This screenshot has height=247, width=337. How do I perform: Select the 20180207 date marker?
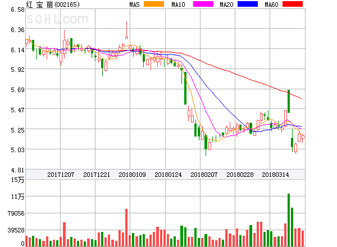click(x=204, y=175)
